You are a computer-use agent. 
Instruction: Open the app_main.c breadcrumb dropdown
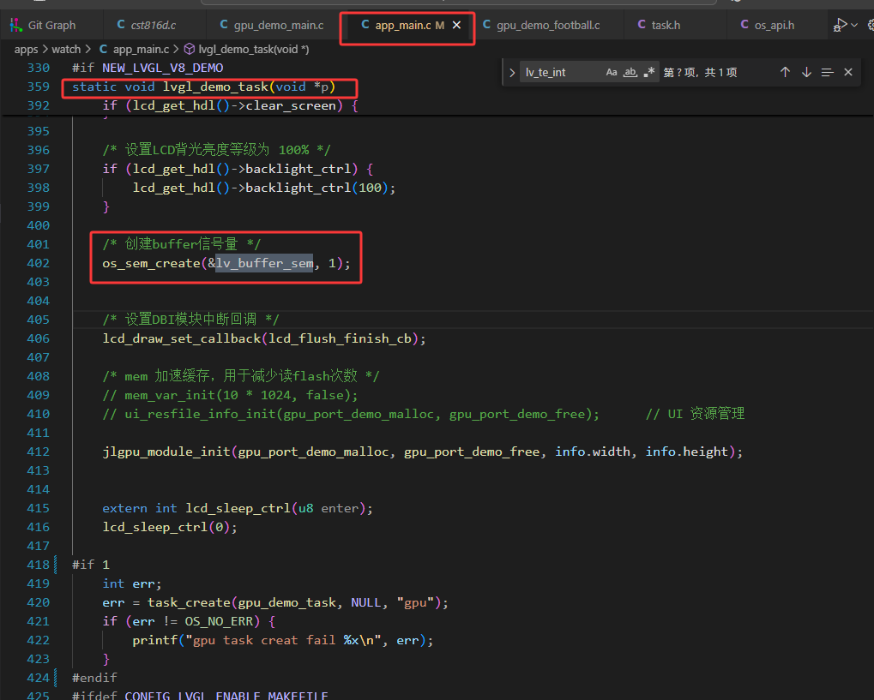[x=141, y=49]
